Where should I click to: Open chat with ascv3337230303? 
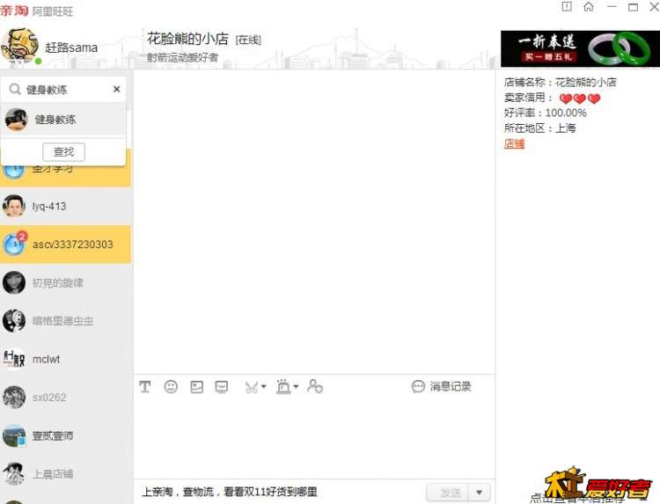click(x=66, y=245)
